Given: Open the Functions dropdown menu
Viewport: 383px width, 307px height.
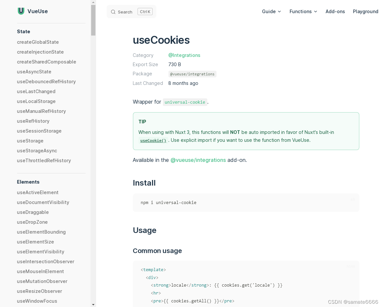Looking at the screenshot, I should tap(303, 11).
